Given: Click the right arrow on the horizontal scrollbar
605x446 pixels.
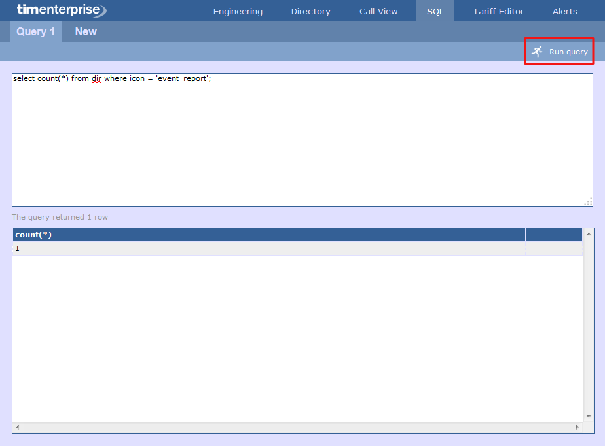Looking at the screenshot, I should (x=579, y=426).
